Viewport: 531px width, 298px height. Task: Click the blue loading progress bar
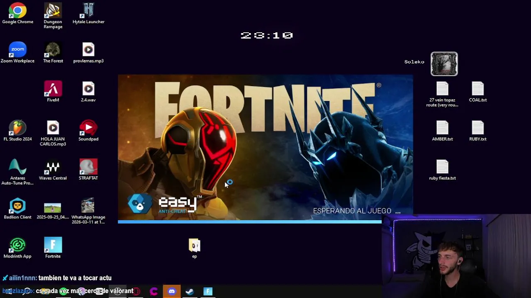(x=250, y=222)
